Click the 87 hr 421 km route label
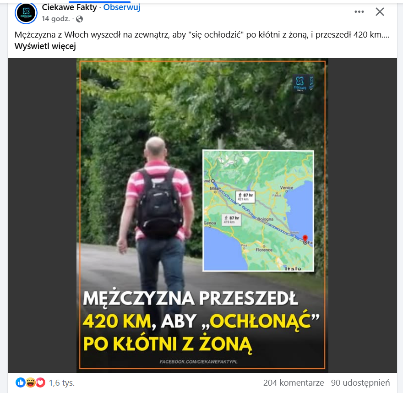Image resolution: width=403 pixels, height=393 pixels. pos(245,197)
